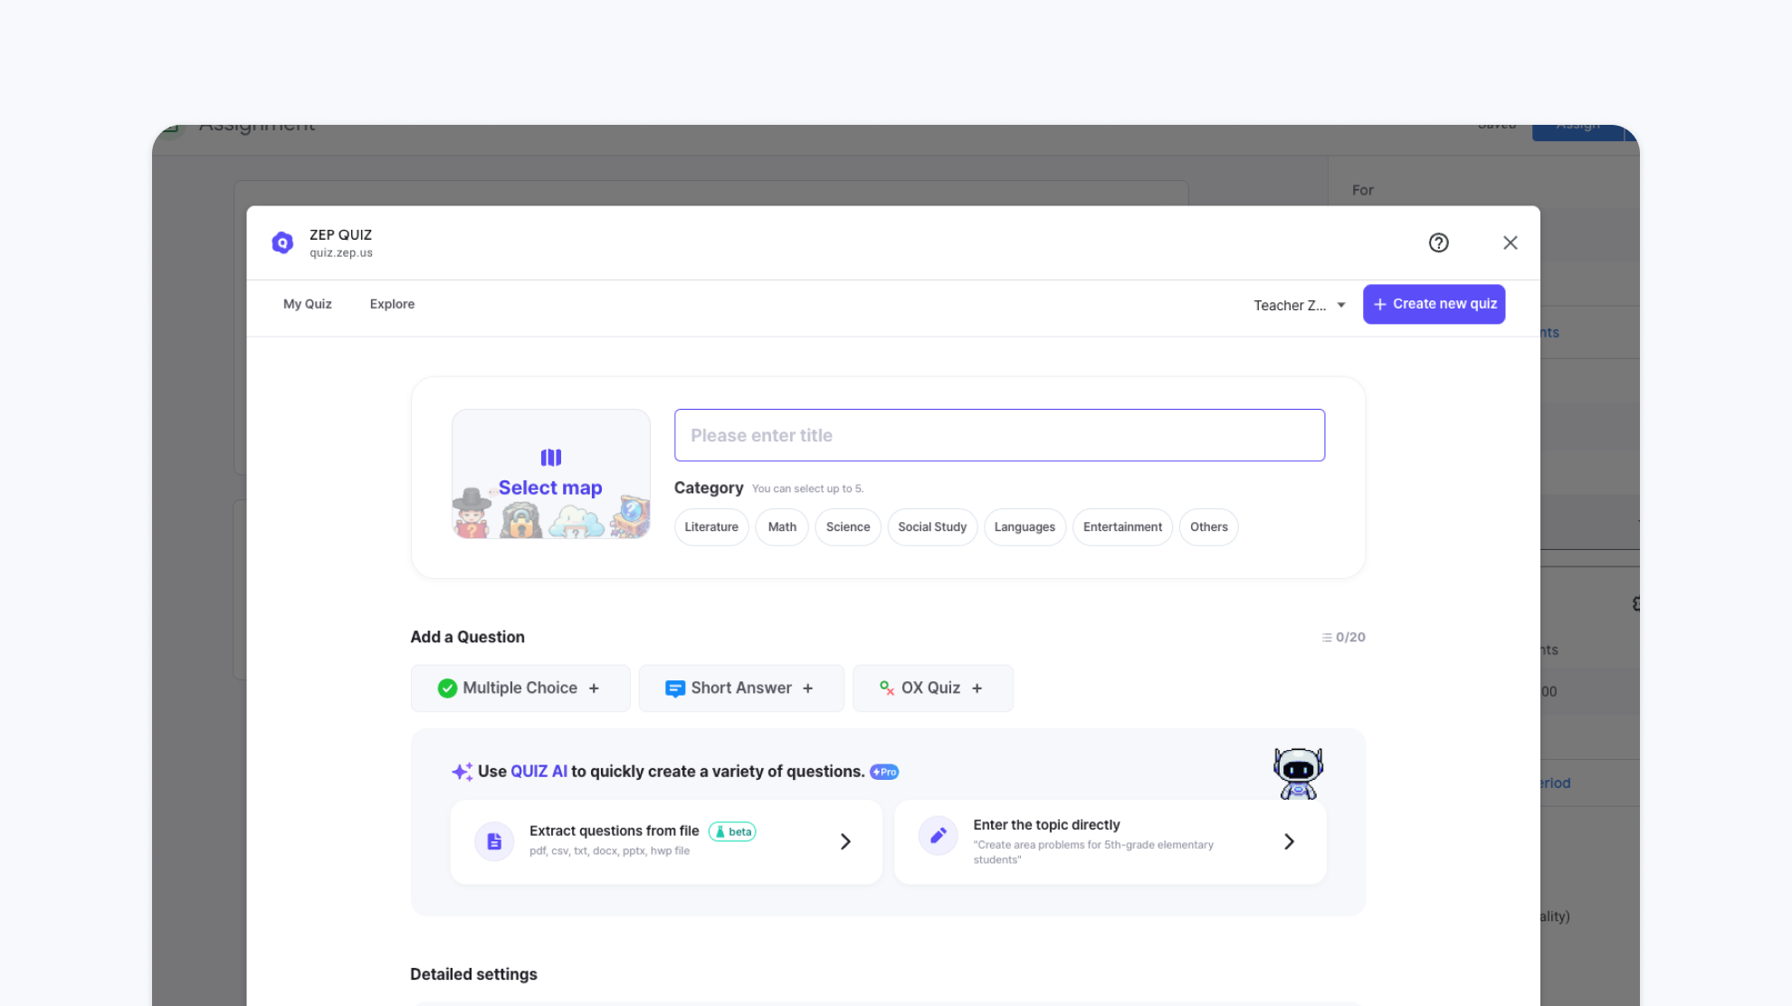Toggle the Science category chip
This screenshot has width=1792, height=1006.
[847, 527]
